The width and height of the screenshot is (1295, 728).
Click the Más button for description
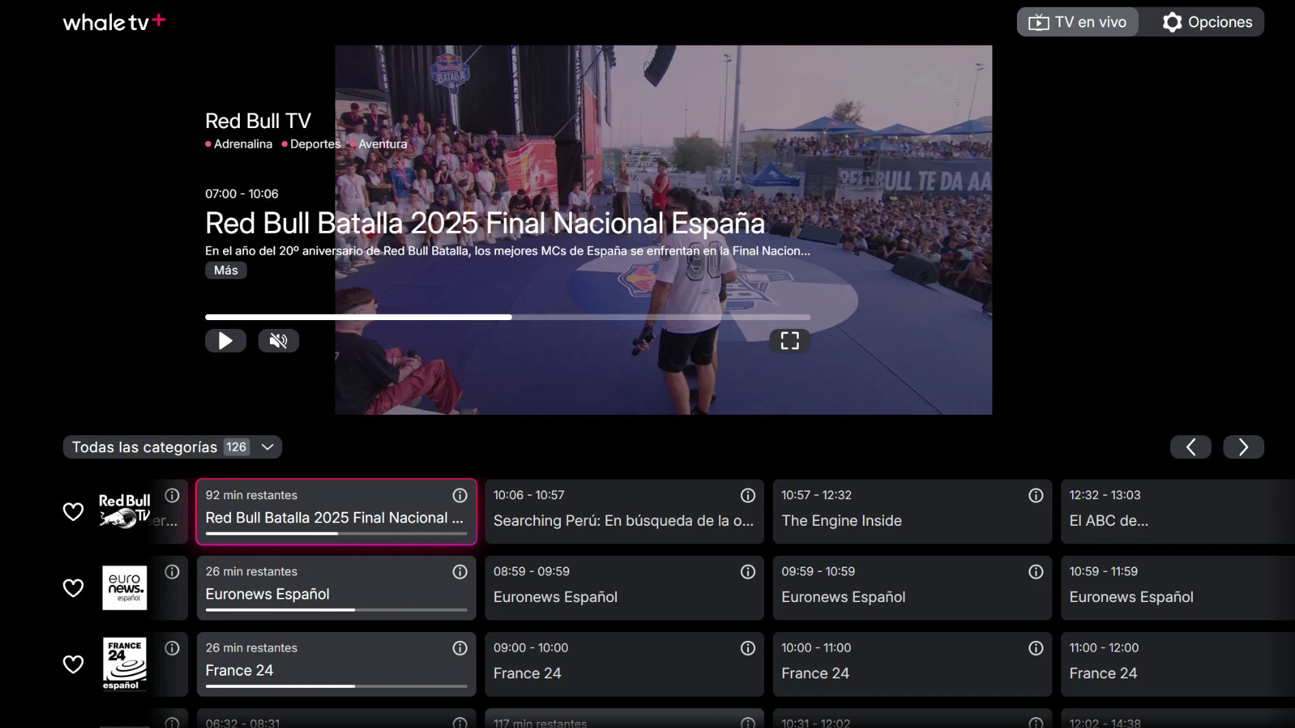click(226, 270)
